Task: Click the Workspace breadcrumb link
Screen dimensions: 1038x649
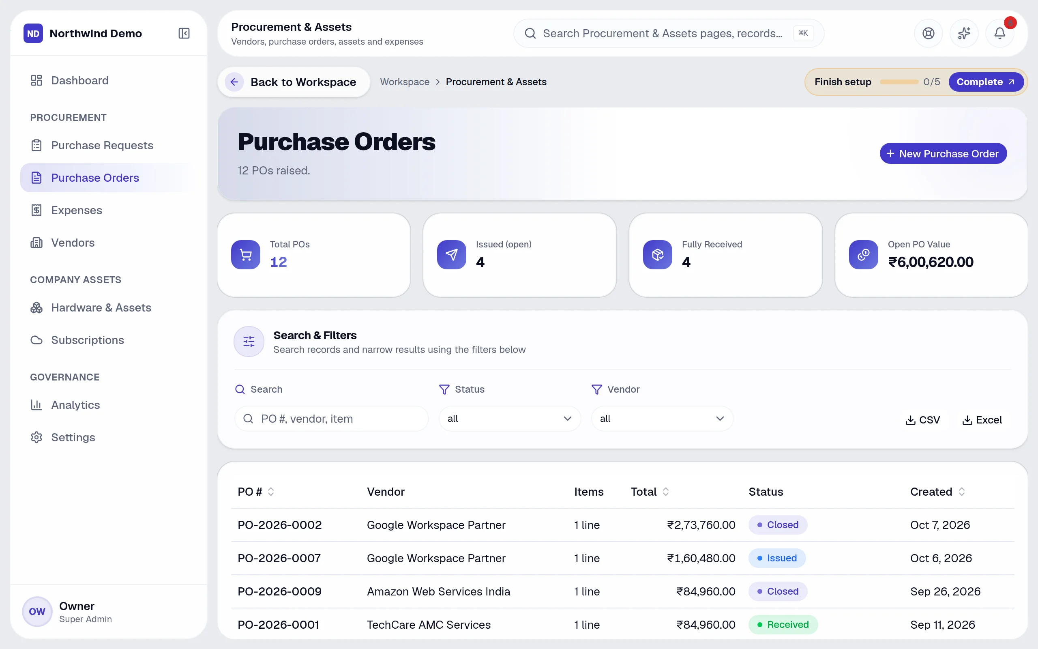Action: point(405,82)
